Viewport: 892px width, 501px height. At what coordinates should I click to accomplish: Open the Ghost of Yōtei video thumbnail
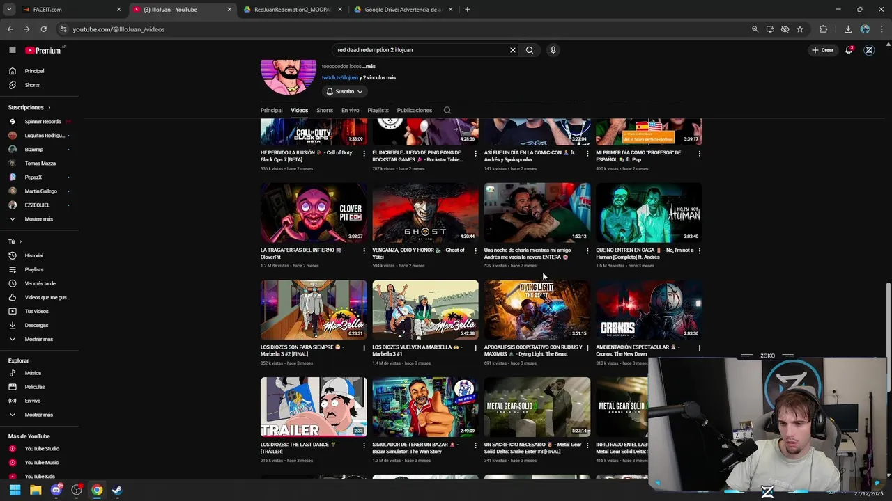tap(425, 212)
